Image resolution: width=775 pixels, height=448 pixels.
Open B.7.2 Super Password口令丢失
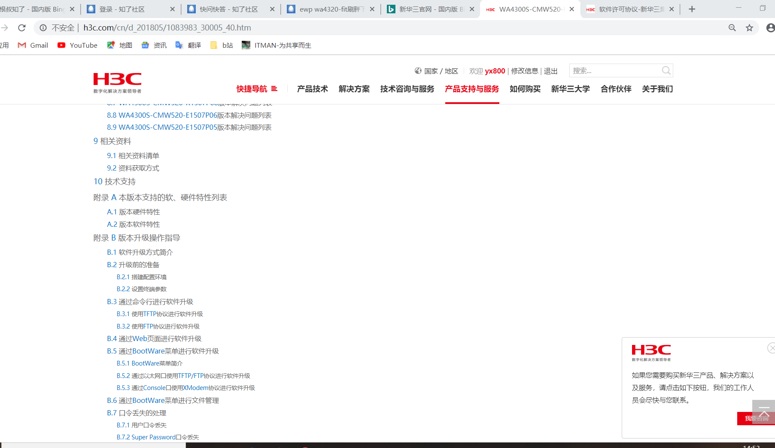tap(158, 437)
